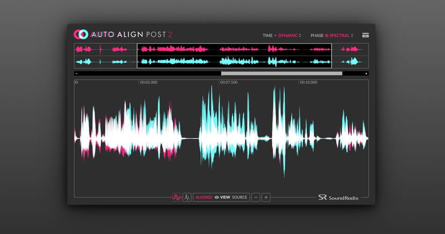
Task: Select the pink waveform display icon
Action: pos(177,197)
